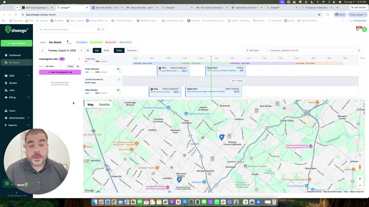Image resolution: width=369 pixels, height=207 pixels.
Task: Click the New Request button
Action: coord(16,43)
